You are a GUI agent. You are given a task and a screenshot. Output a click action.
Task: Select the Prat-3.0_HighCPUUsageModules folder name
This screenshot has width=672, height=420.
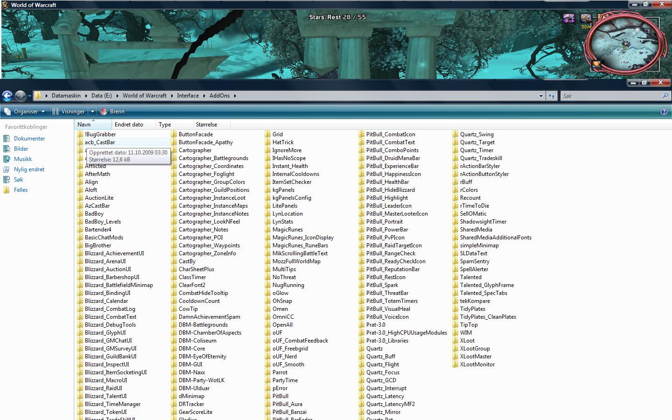click(x=406, y=333)
